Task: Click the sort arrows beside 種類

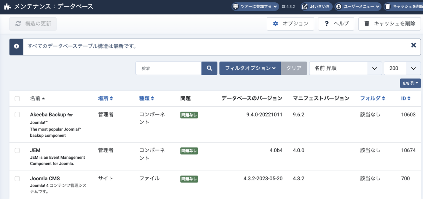Action: 152,99
